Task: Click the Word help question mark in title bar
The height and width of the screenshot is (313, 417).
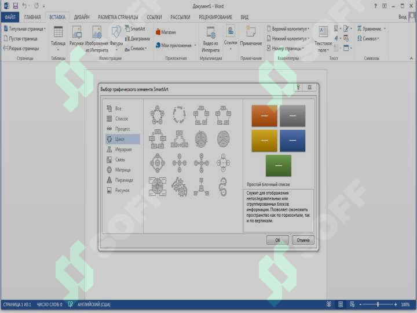Action: (x=375, y=6)
